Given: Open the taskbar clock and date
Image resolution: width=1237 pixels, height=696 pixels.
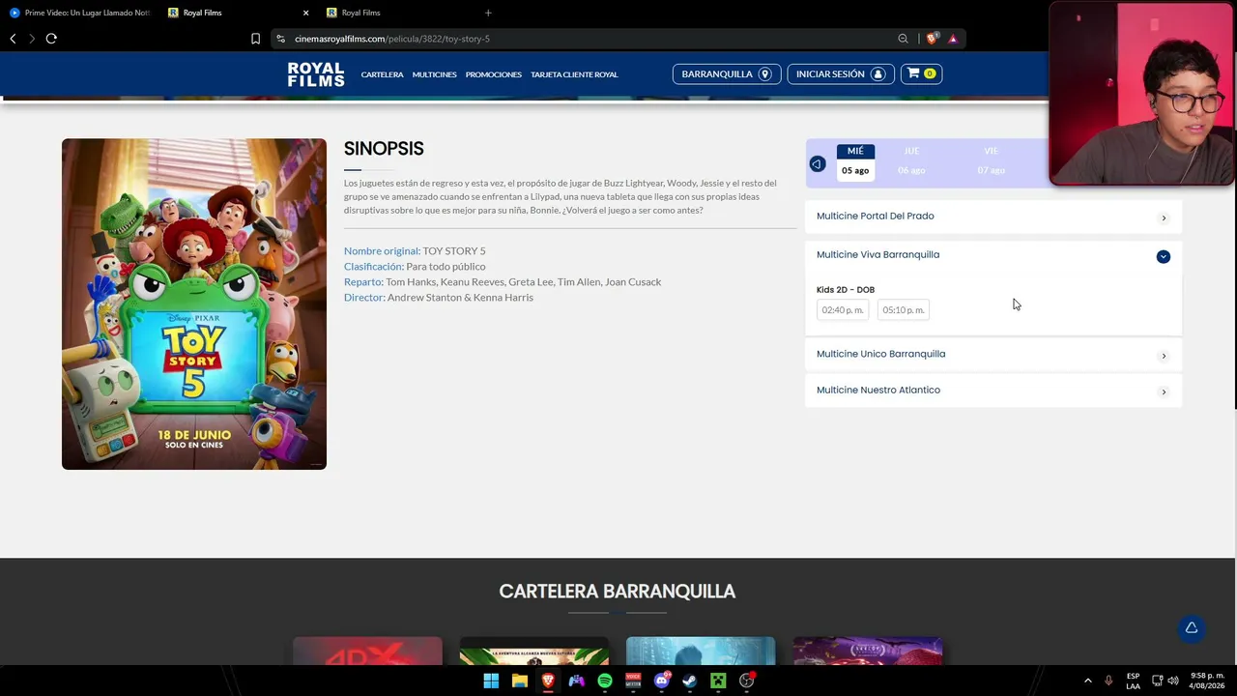Looking at the screenshot, I should click(x=1207, y=681).
